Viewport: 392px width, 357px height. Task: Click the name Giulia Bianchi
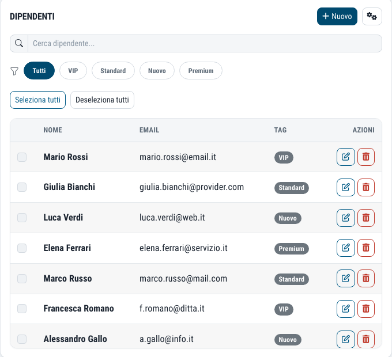69,187
